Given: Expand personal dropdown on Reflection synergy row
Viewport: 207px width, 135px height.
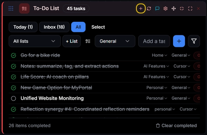Looking at the screenshot, I should 165,109.
